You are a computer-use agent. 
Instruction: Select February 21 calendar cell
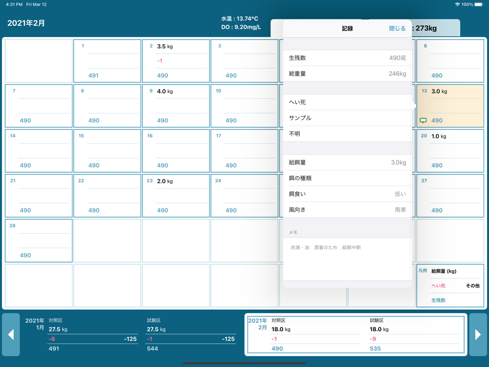[39, 196]
